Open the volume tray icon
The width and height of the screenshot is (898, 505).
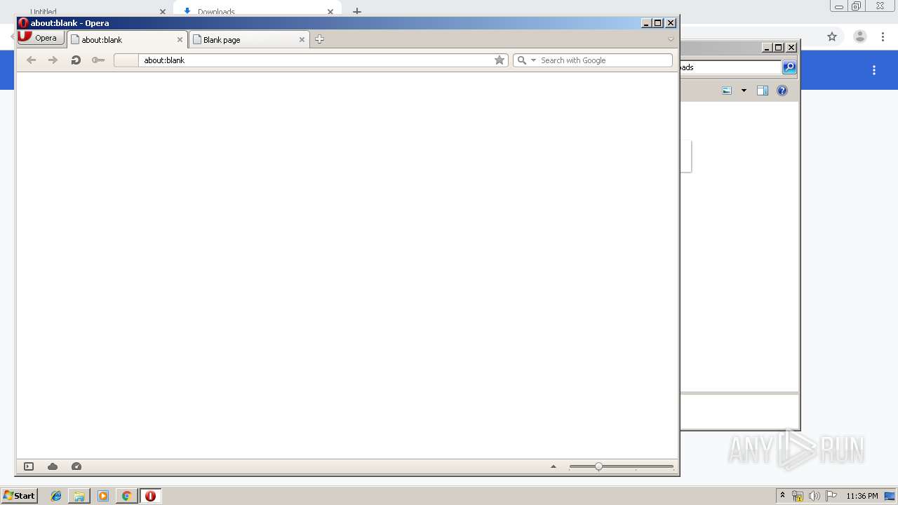815,496
